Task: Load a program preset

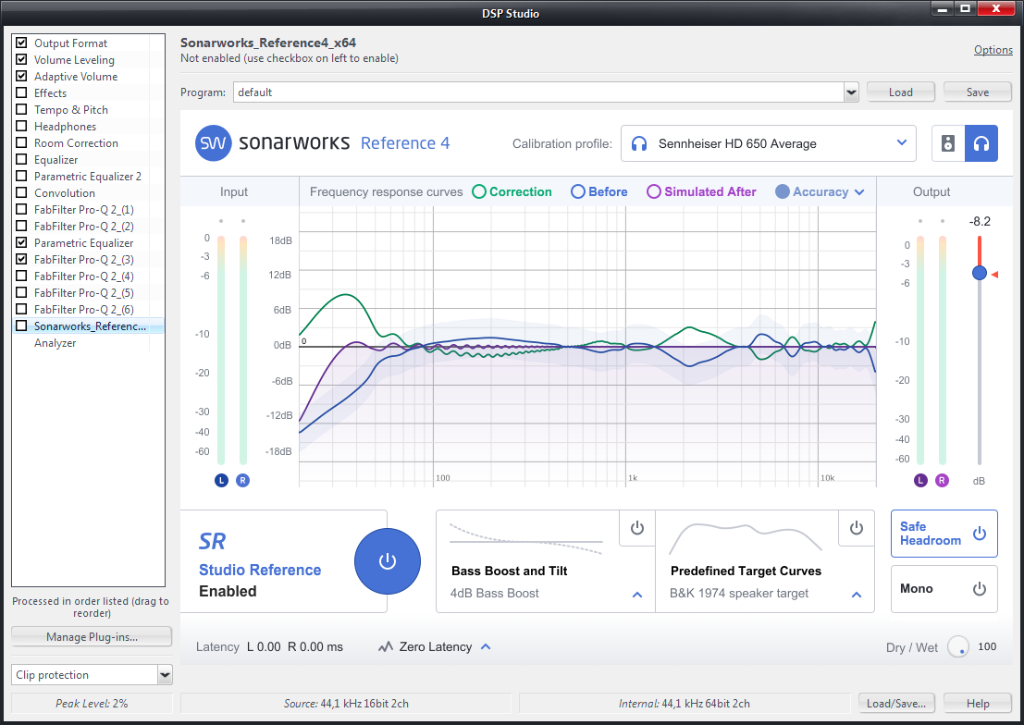Action: point(901,92)
